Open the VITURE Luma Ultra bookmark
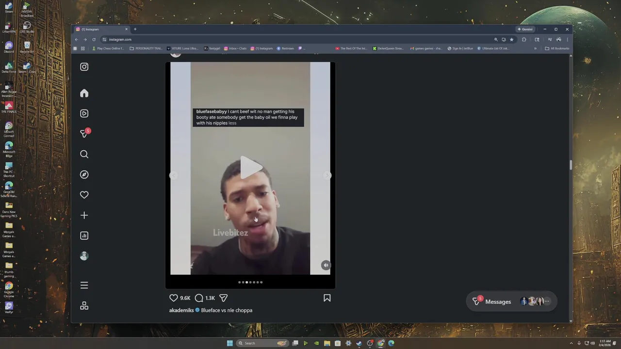Viewport: 621px width, 349px height. point(182,48)
